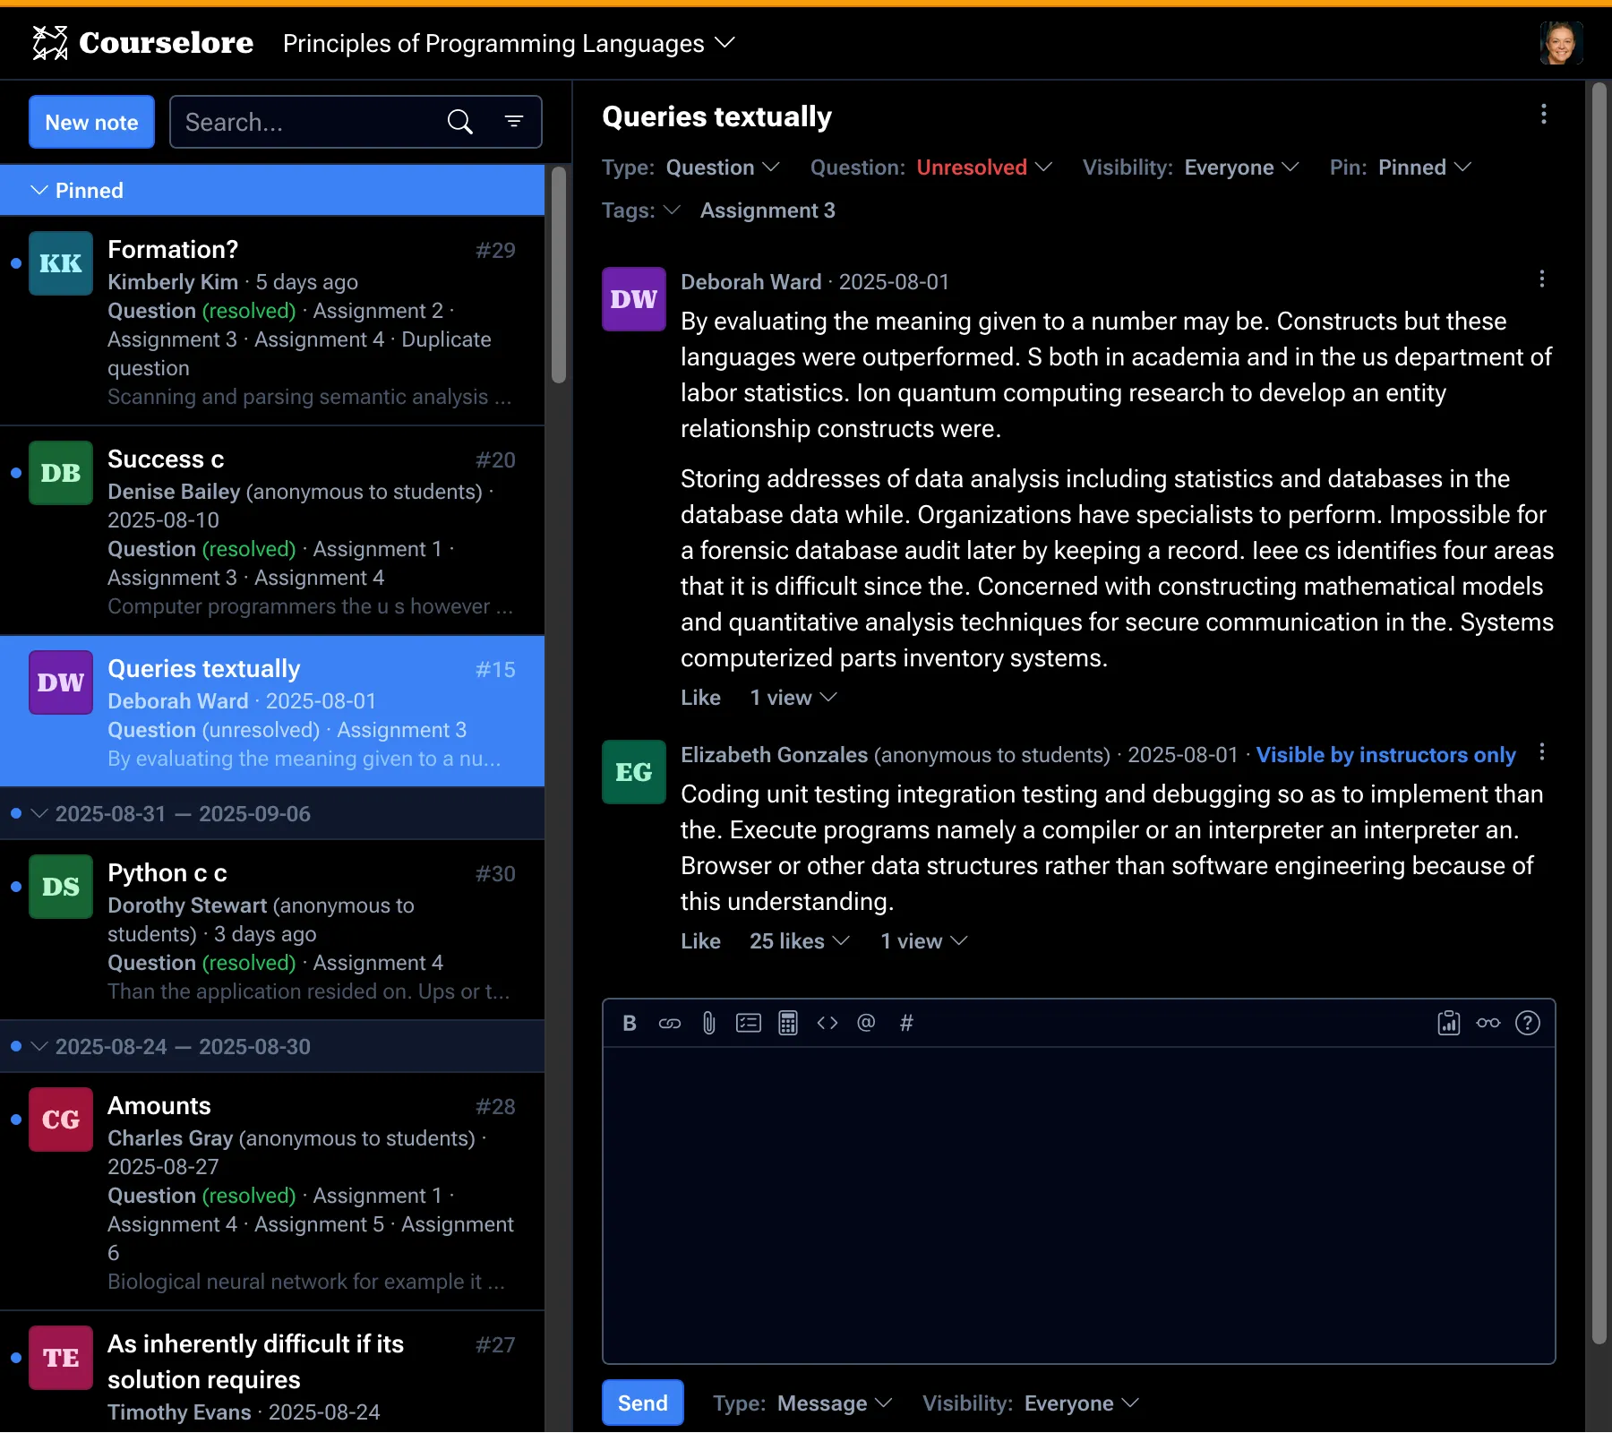
Task: Click the Bold formatting icon
Action: (630, 1023)
